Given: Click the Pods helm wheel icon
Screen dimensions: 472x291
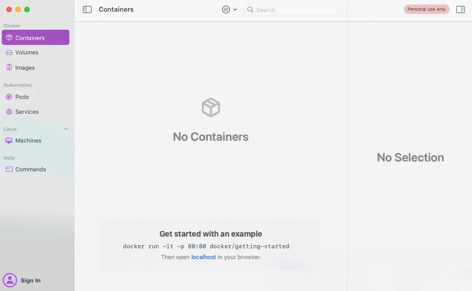Looking at the screenshot, I should coord(9,97).
